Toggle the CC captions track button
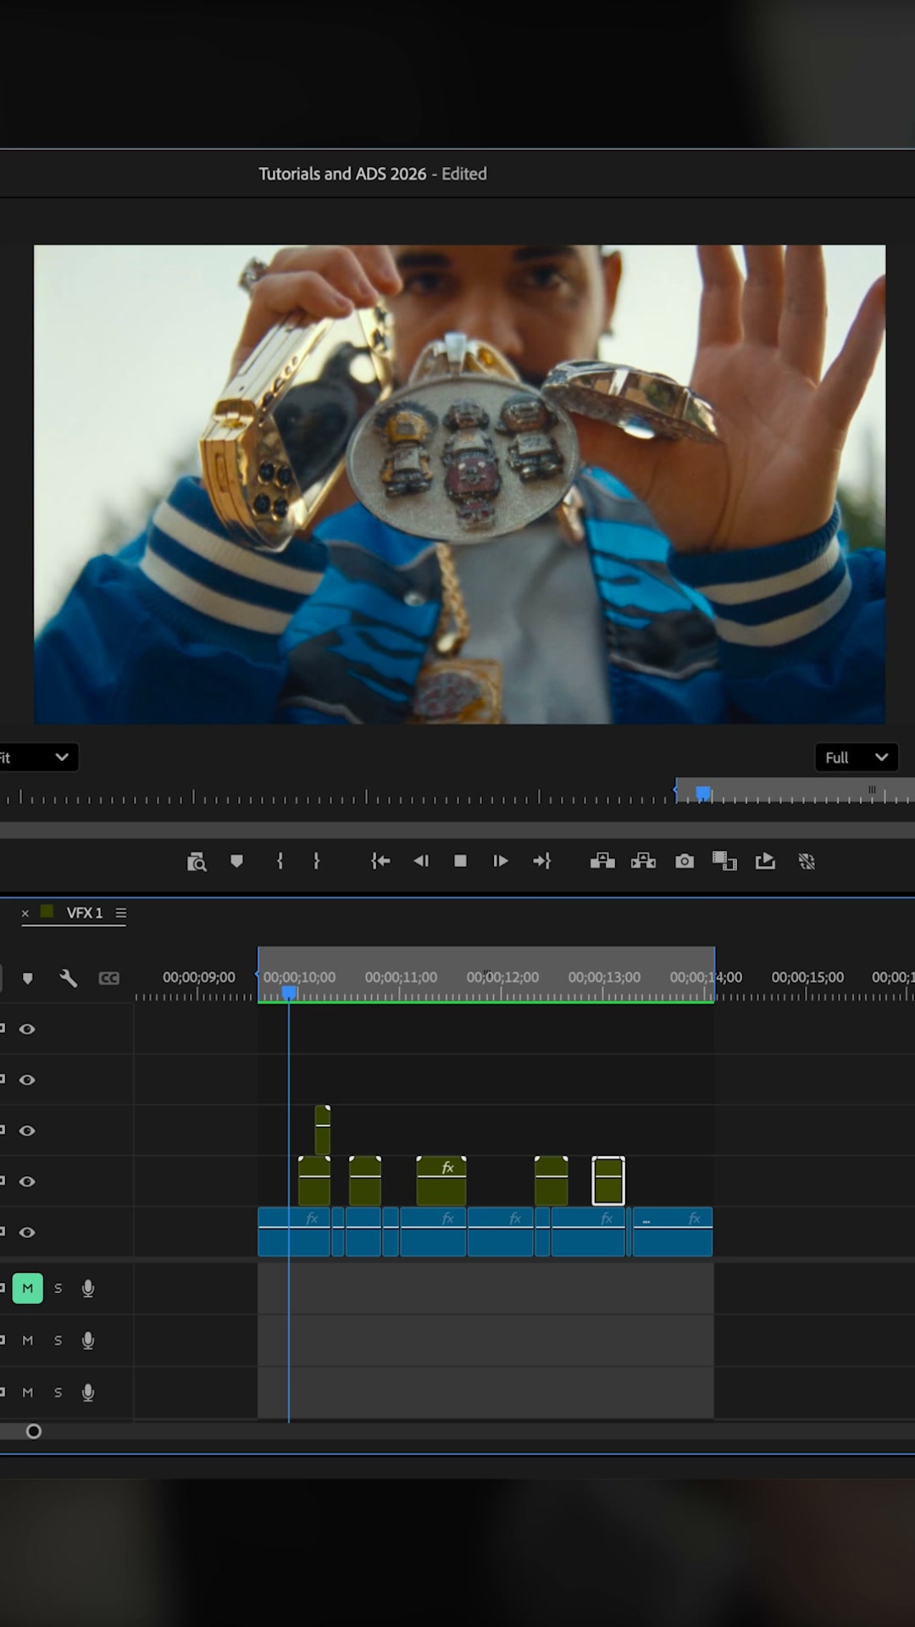Viewport: 915px width, 1627px height. [x=109, y=979]
